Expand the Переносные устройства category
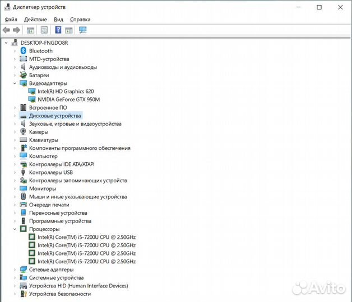 click(15, 213)
